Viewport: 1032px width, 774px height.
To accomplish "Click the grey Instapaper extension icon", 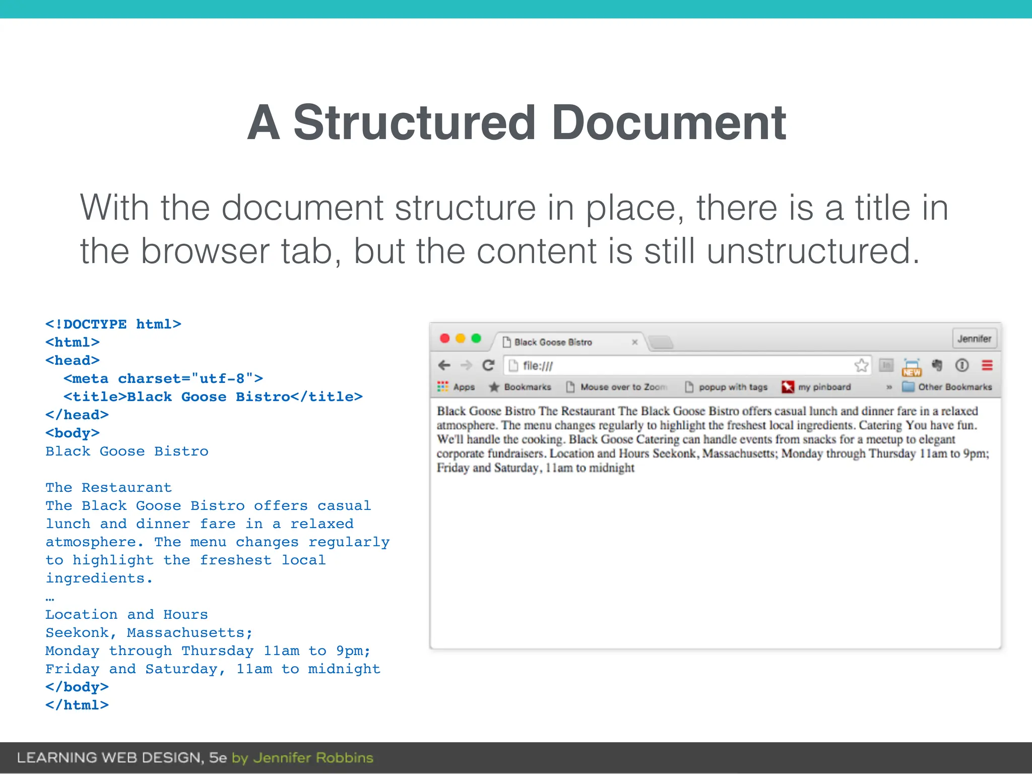I will click(x=886, y=365).
